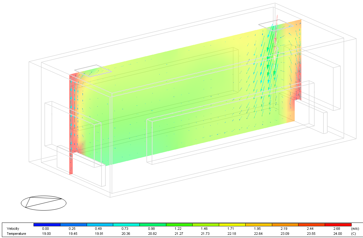The image size is (363, 238).
Task: Click the north arrow compass icon
Action: 44,202
